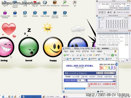Click the BCPARK logo on the page
This screenshot has height=98, width=131.
point(107,68)
